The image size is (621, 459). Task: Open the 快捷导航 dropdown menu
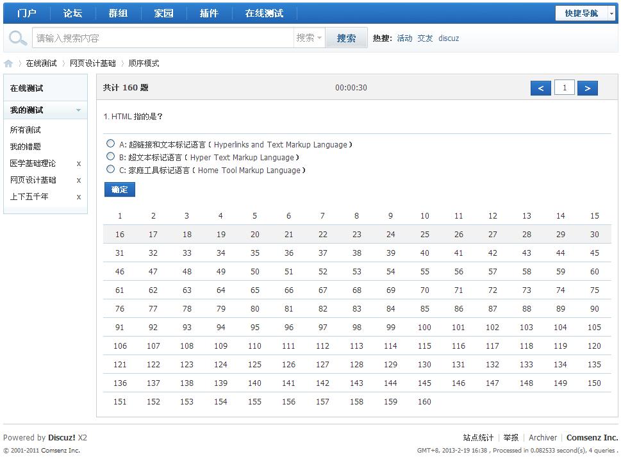coord(585,13)
